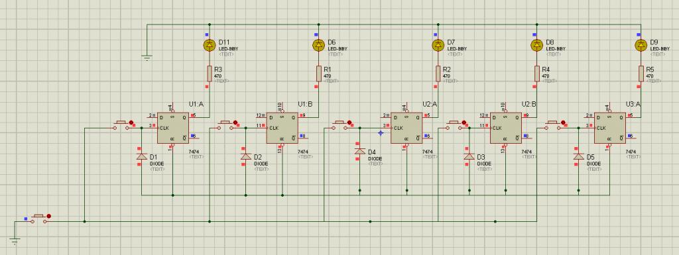This screenshot has height=255, width=679.
Task: Click the U3:A flip-flop body
Action: 610,128
